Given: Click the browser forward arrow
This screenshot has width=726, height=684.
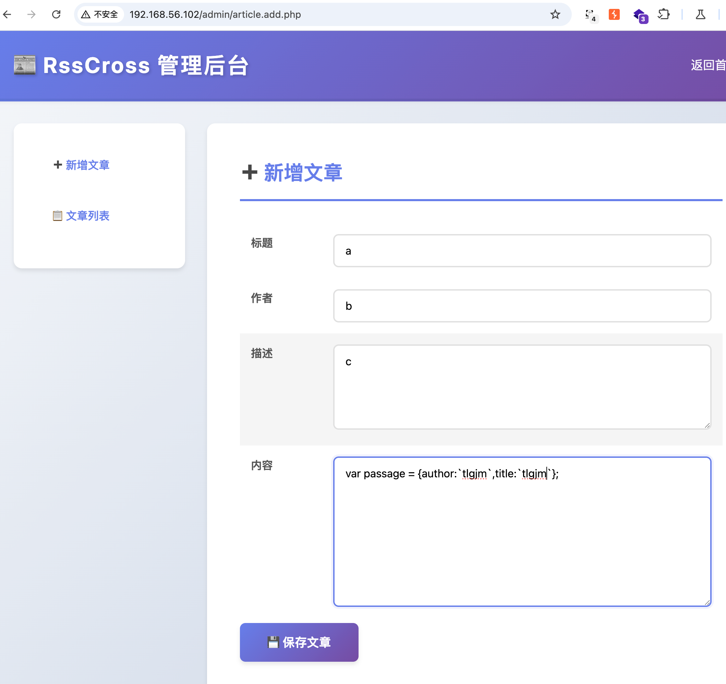Looking at the screenshot, I should (x=32, y=15).
